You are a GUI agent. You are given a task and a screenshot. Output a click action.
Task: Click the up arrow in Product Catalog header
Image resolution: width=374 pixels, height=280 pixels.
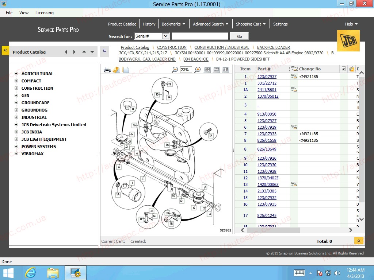pyautogui.click(x=84, y=52)
